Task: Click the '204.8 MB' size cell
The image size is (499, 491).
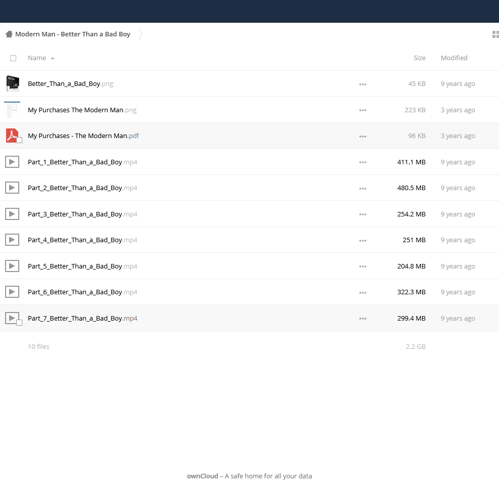Action: click(x=411, y=266)
